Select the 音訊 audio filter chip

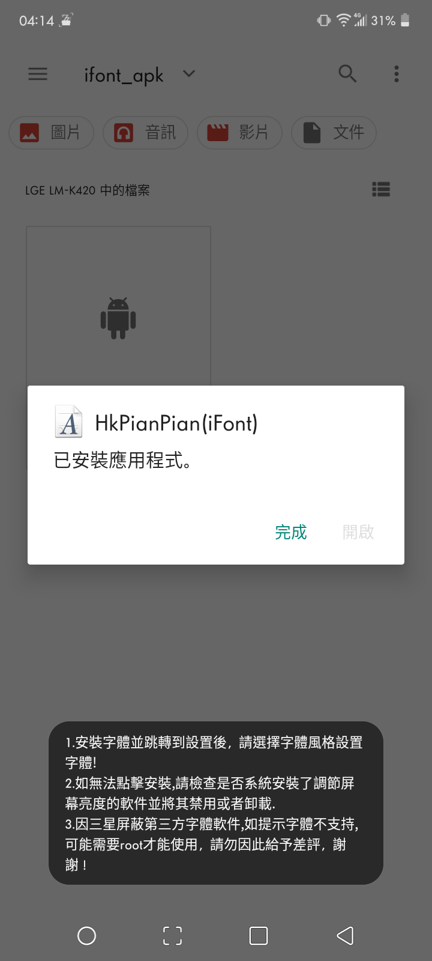pos(146,132)
